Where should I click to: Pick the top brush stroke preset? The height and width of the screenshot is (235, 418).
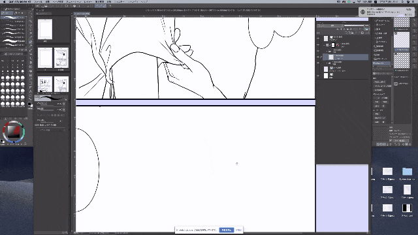pyautogui.click(x=12, y=18)
